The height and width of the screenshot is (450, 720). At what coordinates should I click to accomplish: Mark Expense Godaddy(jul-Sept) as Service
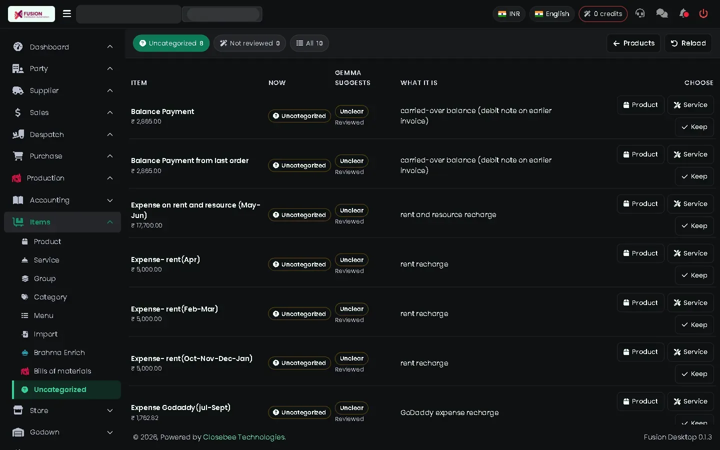click(x=690, y=401)
